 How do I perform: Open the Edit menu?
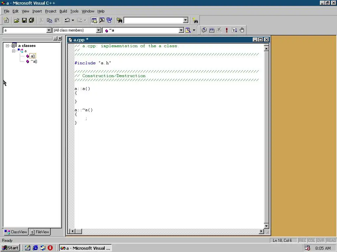click(x=15, y=11)
